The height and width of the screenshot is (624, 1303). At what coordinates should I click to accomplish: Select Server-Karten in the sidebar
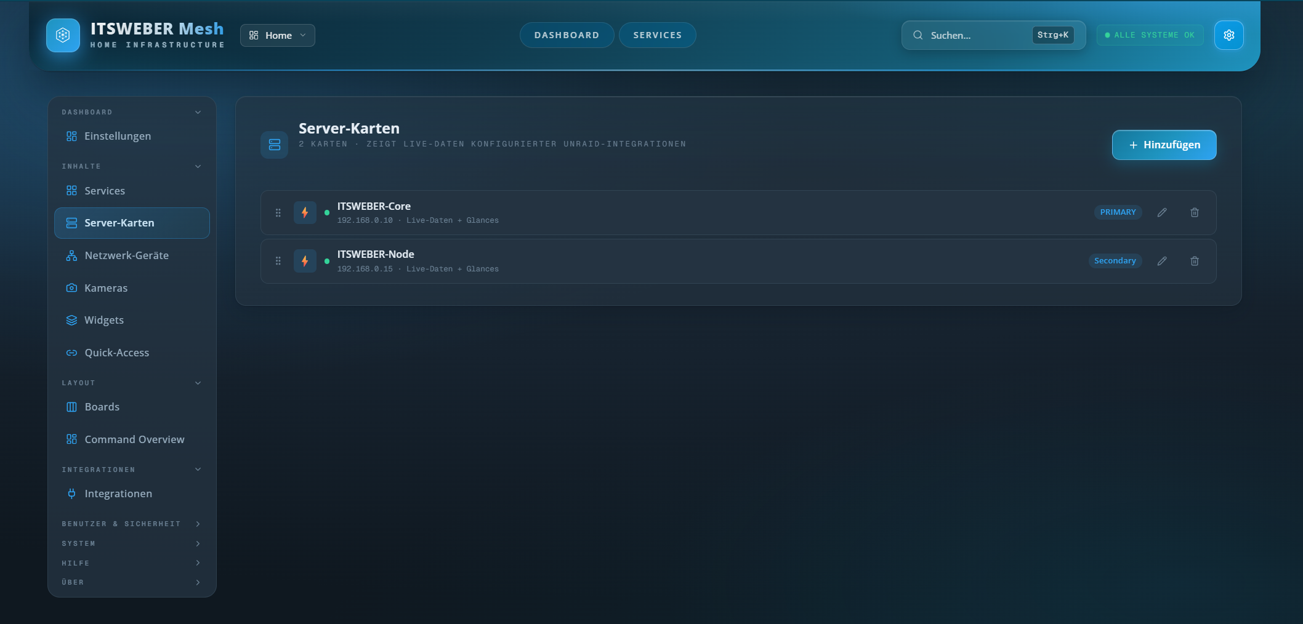coord(132,223)
